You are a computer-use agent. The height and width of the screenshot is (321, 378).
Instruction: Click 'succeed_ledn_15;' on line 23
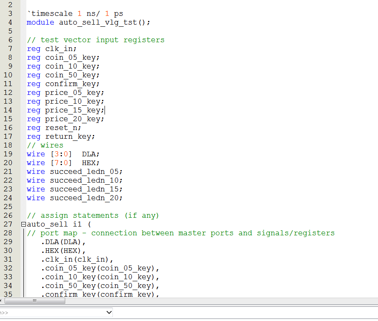(x=86, y=189)
